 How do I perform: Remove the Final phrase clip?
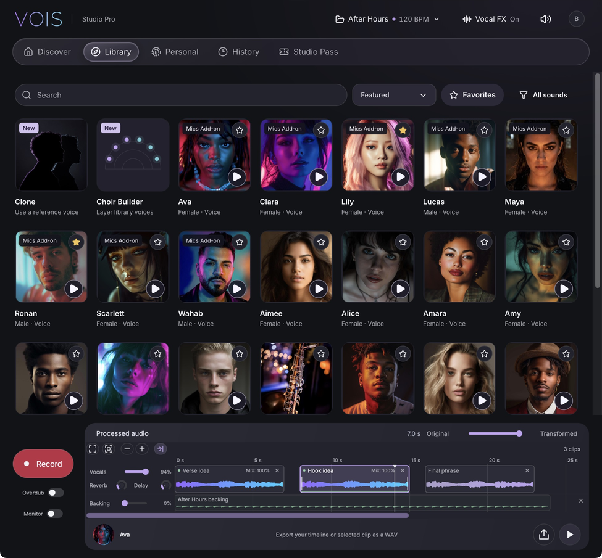click(x=527, y=470)
